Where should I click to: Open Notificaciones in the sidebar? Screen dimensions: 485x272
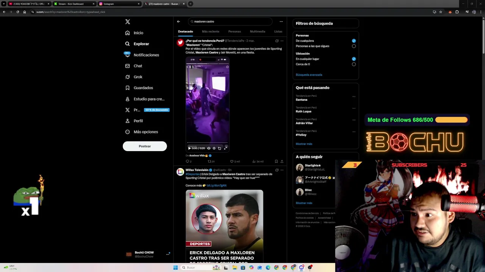tap(142, 55)
